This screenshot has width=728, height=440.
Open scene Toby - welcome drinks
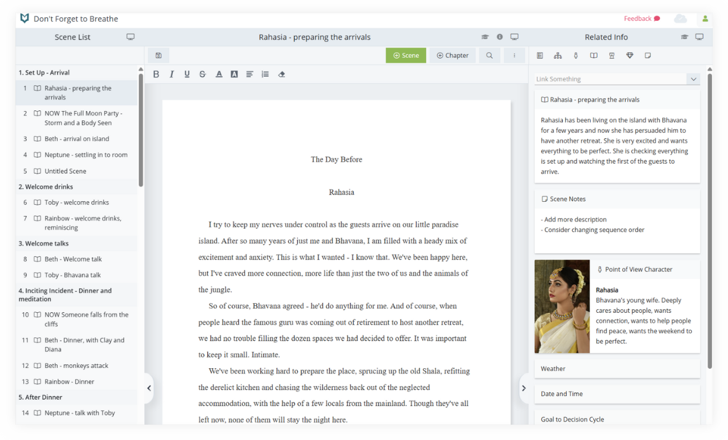(76, 202)
